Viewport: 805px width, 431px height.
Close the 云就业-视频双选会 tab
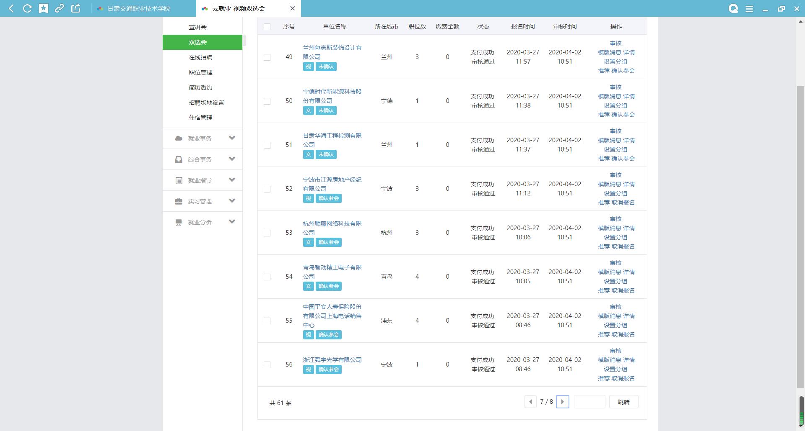point(292,8)
